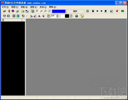Screen dimensions: 128x100
Task: Decrease the 100 value with down arrow
Action: tap(57, 17)
